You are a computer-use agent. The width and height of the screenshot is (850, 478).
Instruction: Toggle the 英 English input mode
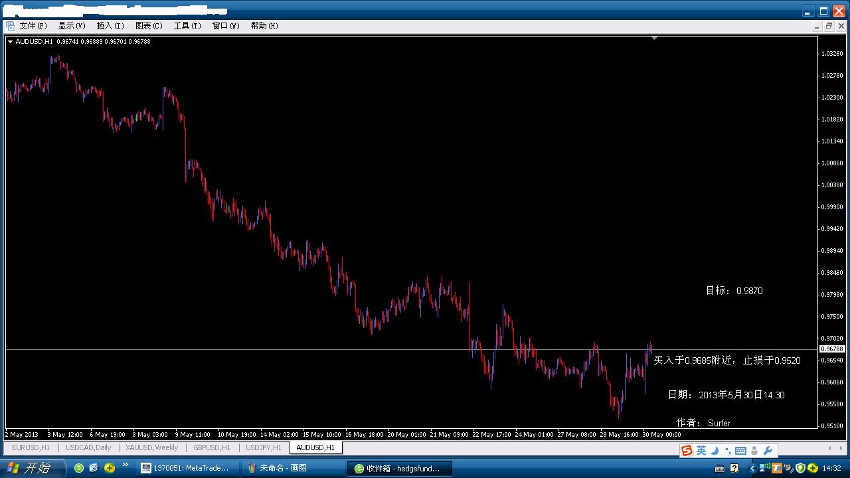701,451
